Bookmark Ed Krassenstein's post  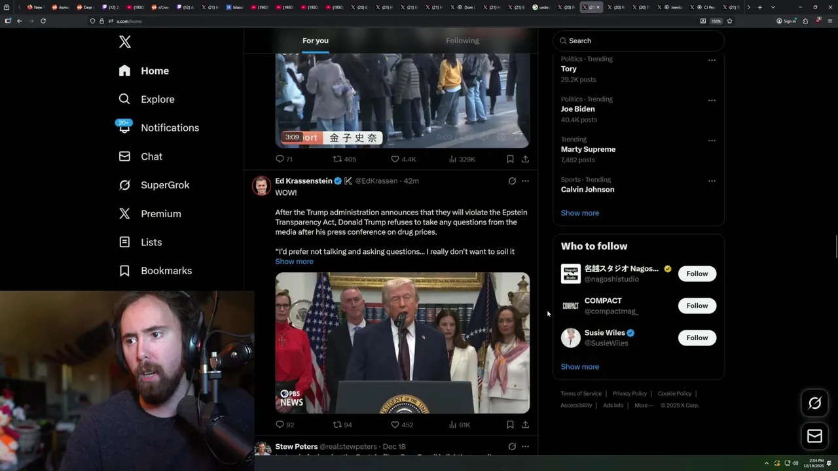click(510, 425)
